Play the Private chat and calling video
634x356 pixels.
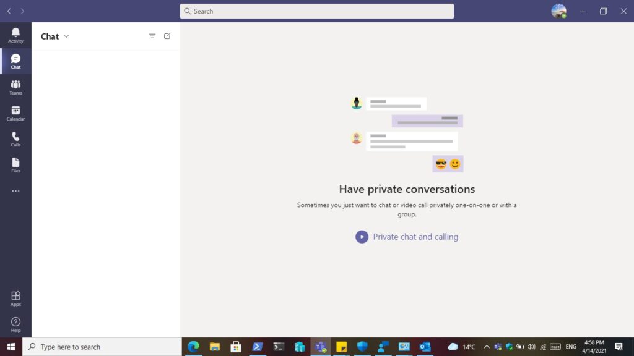click(362, 237)
